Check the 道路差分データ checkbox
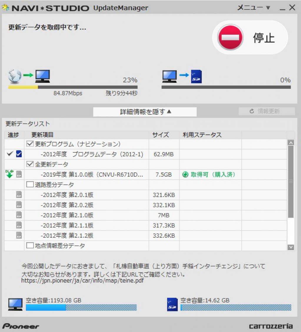The height and width of the screenshot is (332, 301). coord(30,184)
